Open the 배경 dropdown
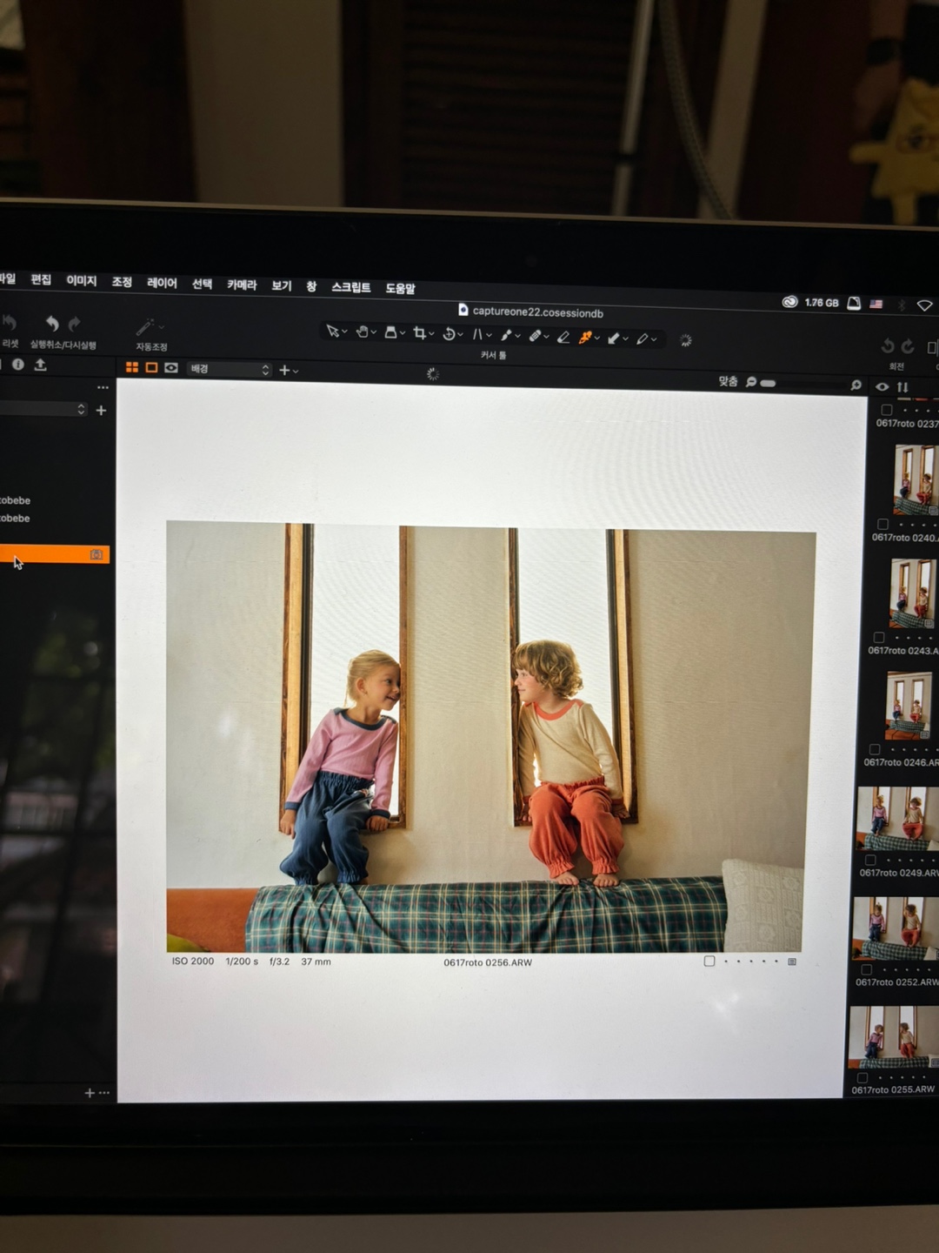939x1253 pixels. pos(230,369)
